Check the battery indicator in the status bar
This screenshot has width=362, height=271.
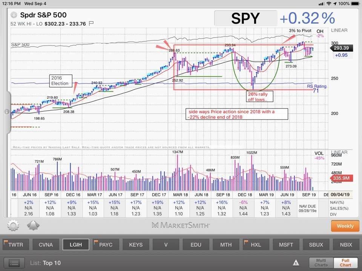click(x=355, y=4)
